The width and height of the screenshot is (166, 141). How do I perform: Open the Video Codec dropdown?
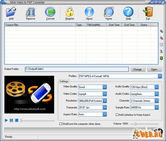(x=105, y=94)
